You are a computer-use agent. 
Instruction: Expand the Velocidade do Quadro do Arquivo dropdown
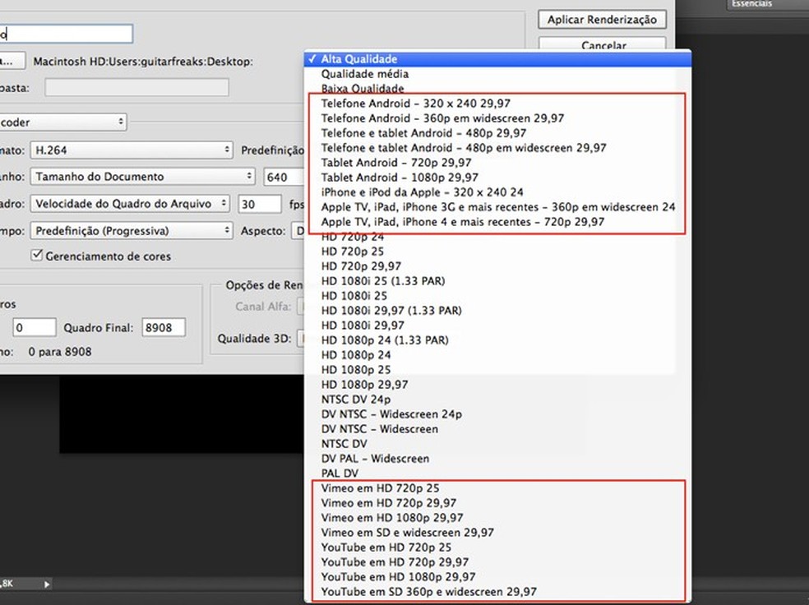tap(131, 204)
